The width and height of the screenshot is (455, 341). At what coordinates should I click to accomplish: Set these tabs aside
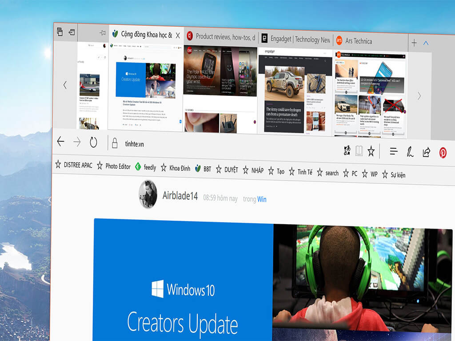click(x=72, y=32)
